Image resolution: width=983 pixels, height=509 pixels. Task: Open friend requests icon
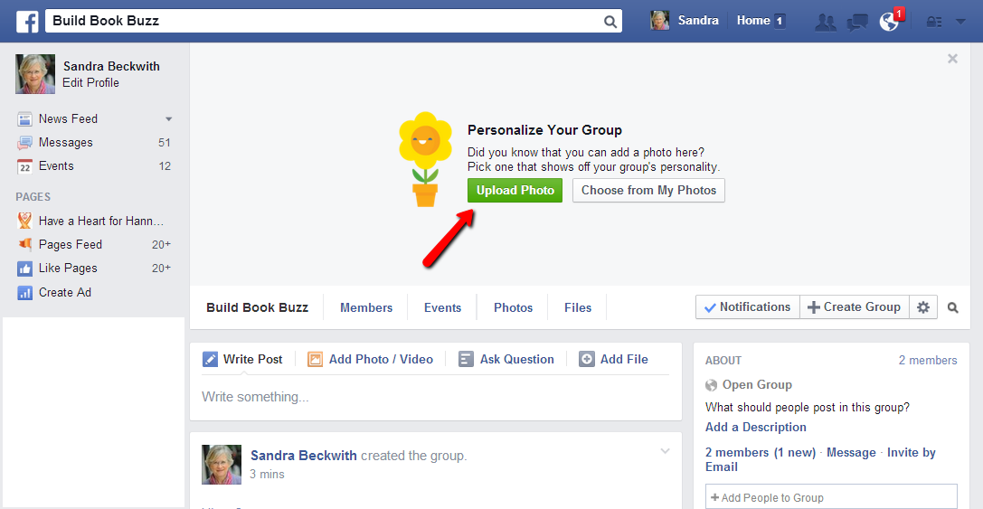tap(826, 23)
